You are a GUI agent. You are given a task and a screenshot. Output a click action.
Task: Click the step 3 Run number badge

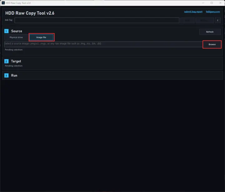click(x=6, y=76)
